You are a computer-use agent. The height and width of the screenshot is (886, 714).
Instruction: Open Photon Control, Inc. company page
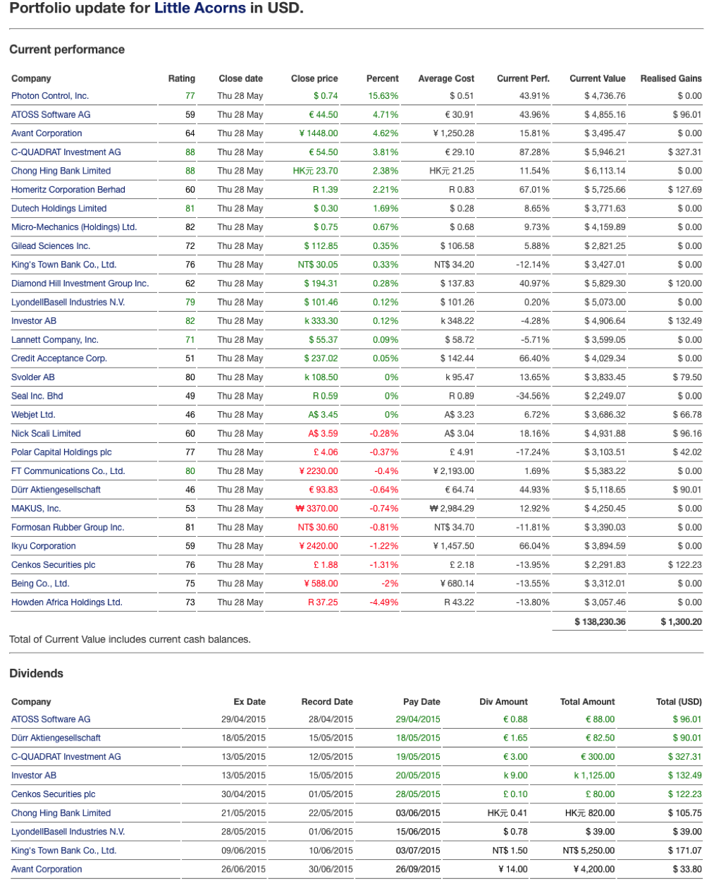[x=50, y=96]
